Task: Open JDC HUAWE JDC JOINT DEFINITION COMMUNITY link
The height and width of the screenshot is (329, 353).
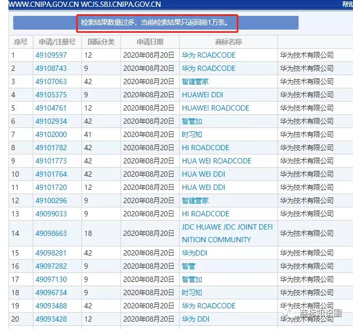Action: pos(227,233)
